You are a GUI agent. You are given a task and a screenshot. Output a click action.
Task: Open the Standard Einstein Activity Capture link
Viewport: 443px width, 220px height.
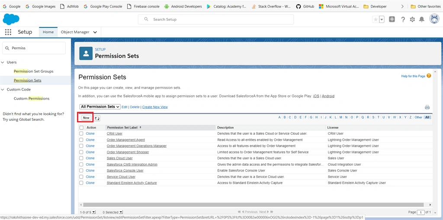[x=132, y=183]
